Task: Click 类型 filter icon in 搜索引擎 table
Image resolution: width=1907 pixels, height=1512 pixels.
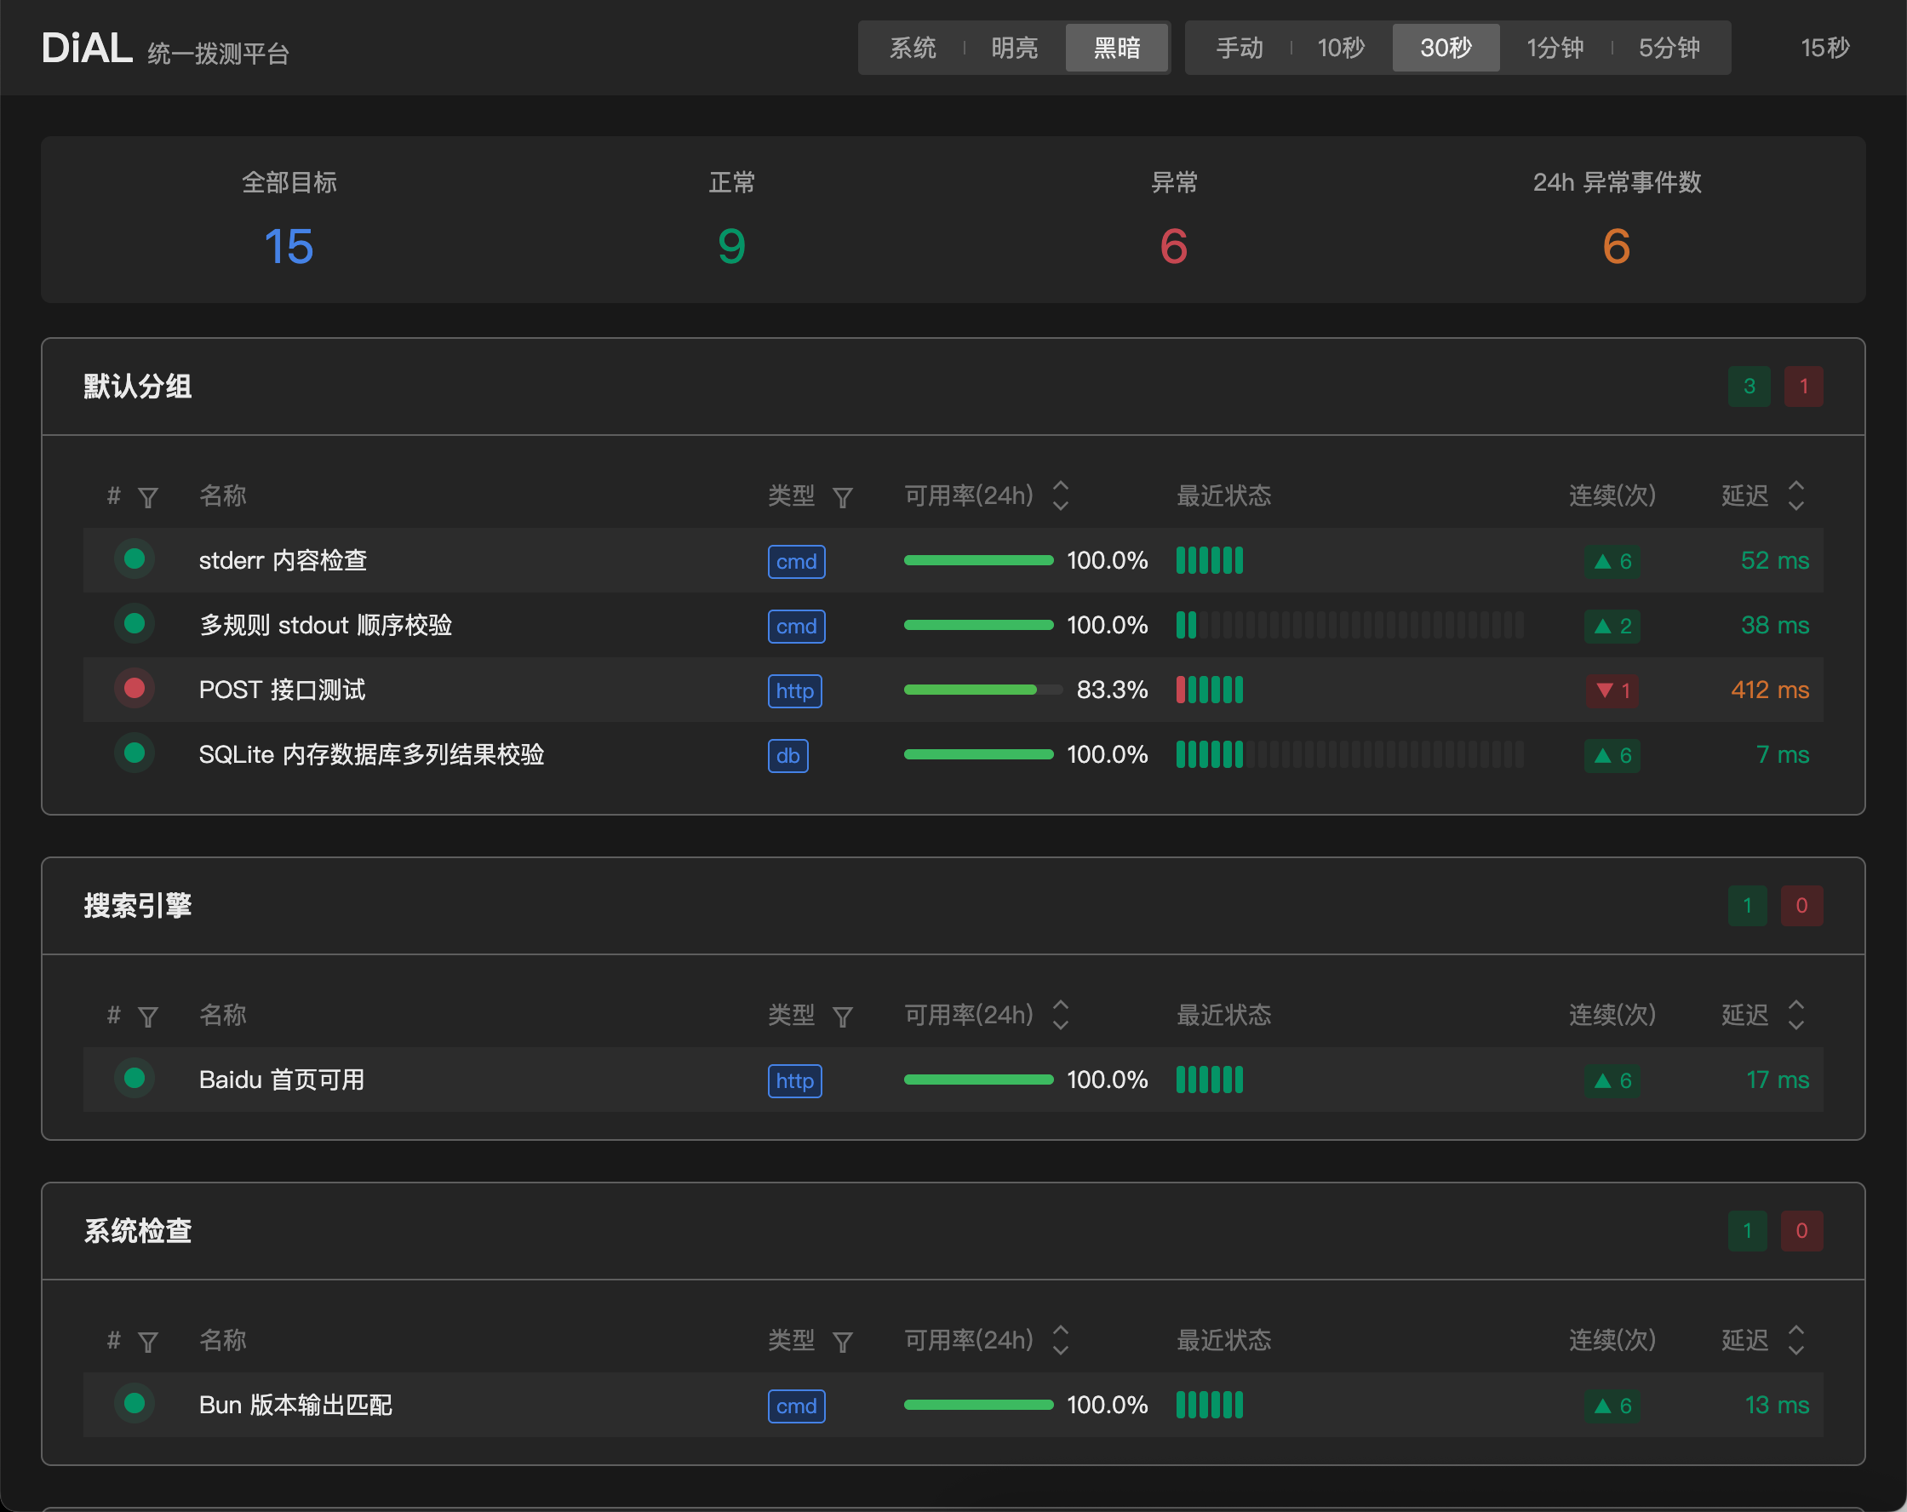Action: [842, 1017]
